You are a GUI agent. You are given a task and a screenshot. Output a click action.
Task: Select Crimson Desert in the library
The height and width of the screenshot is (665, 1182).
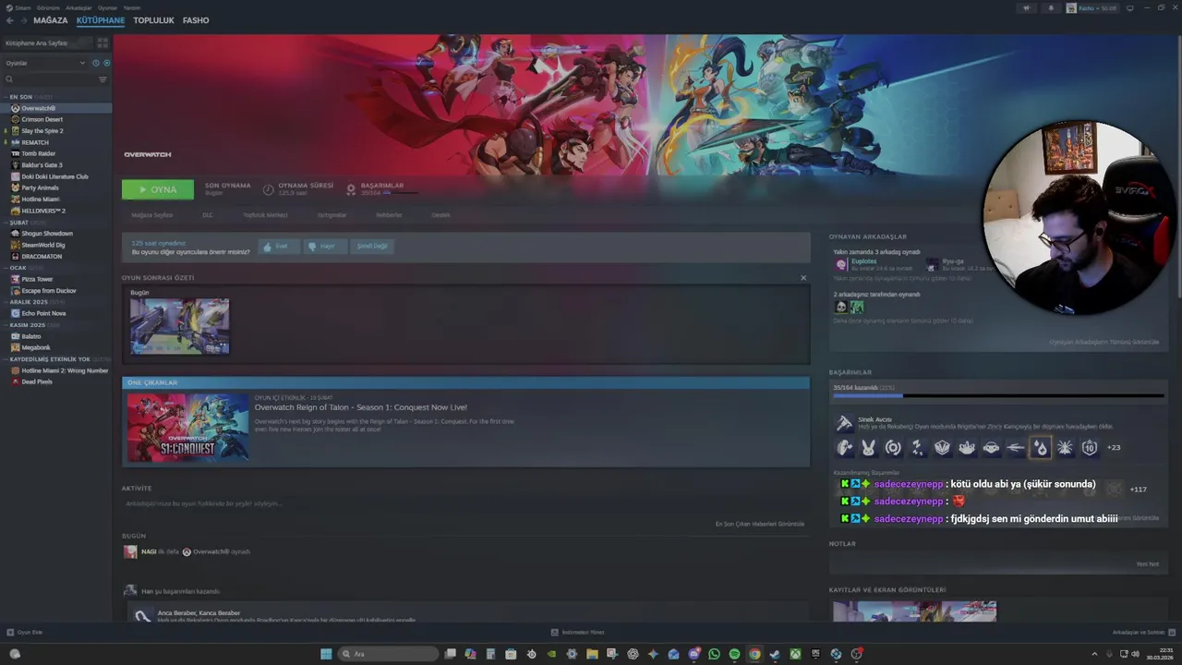(42, 119)
